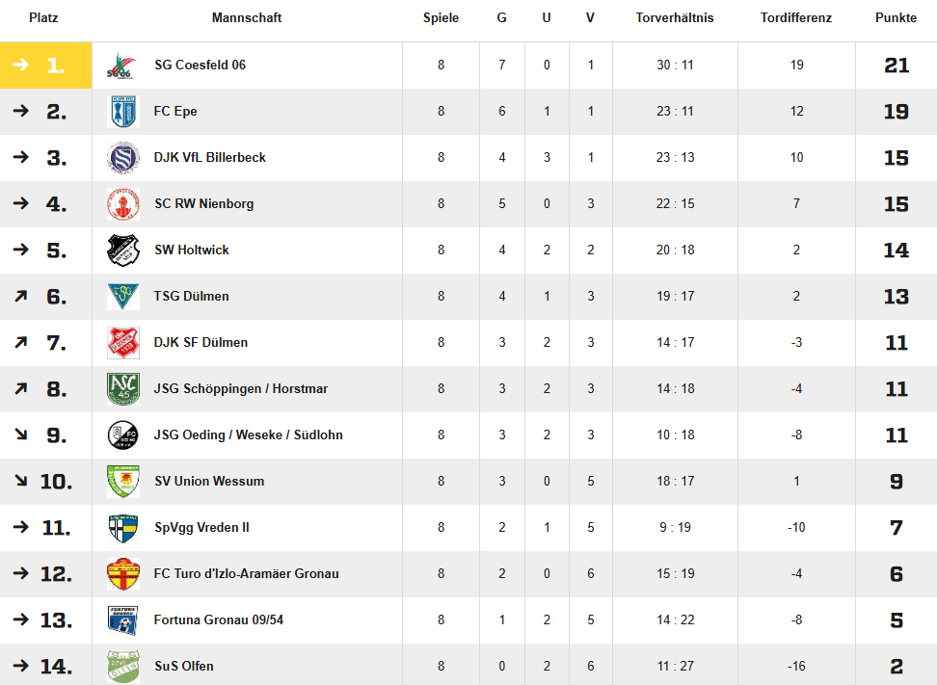Click the SW Holtwick black-white crest
The image size is (937, 685).
point(123,250)
